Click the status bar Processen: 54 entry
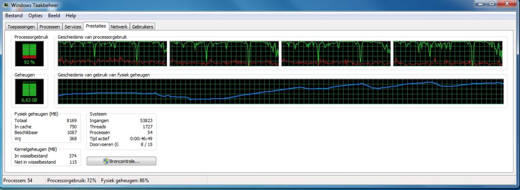This screenshot has height=190, width=520. tap(18, 180)
